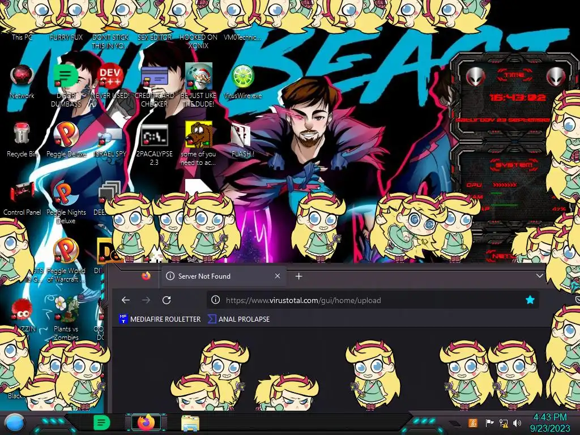Open File Explorer from the taskbar
Viewport: 580px width, 435px height.
pyautogui.click(x=190, y=423)
